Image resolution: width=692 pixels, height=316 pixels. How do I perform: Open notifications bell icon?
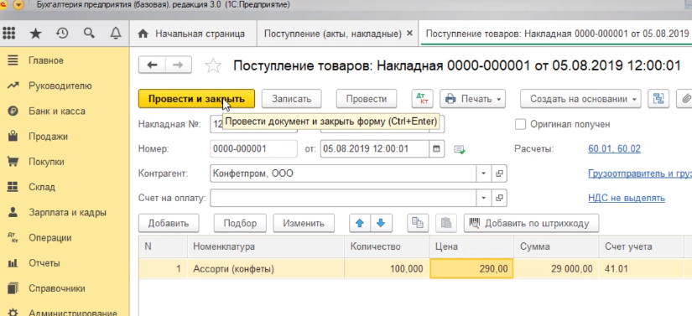[116, 34]
